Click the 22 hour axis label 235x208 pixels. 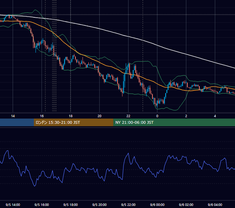[x=128, y=116]
